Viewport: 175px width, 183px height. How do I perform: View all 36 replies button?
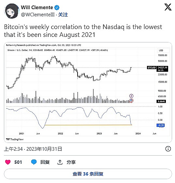[x=88, y=174]
